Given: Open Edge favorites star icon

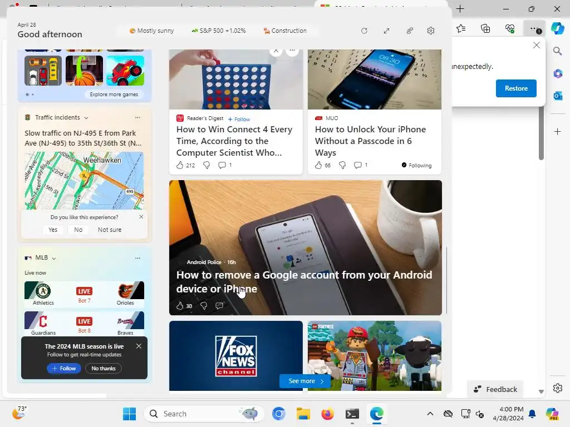Looking at the screenshot, I should click(x=461, y=28).
